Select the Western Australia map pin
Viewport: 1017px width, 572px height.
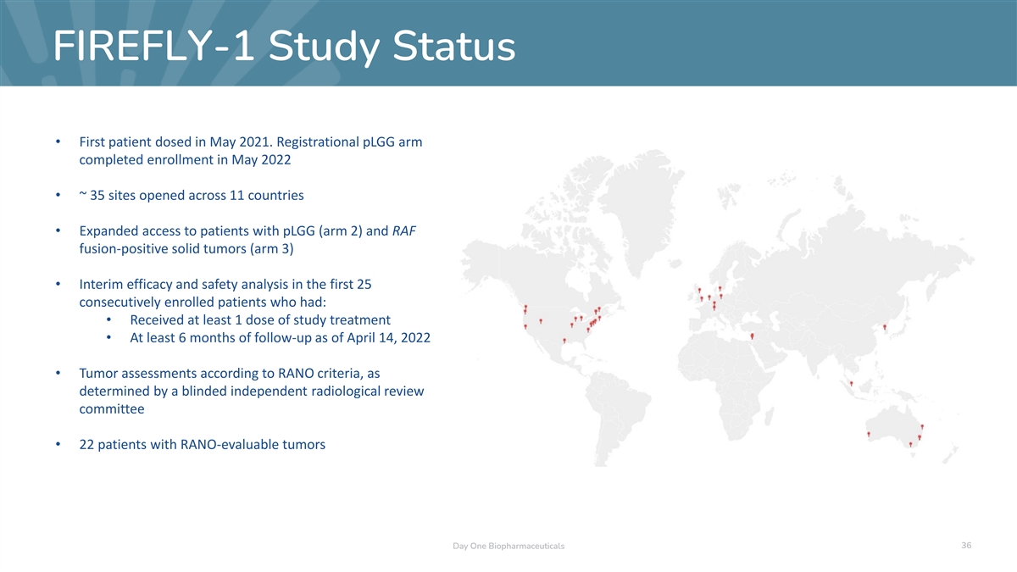[x=869, y=434]
